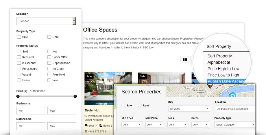Tick the No Chain checkbox

pos(49,69)
